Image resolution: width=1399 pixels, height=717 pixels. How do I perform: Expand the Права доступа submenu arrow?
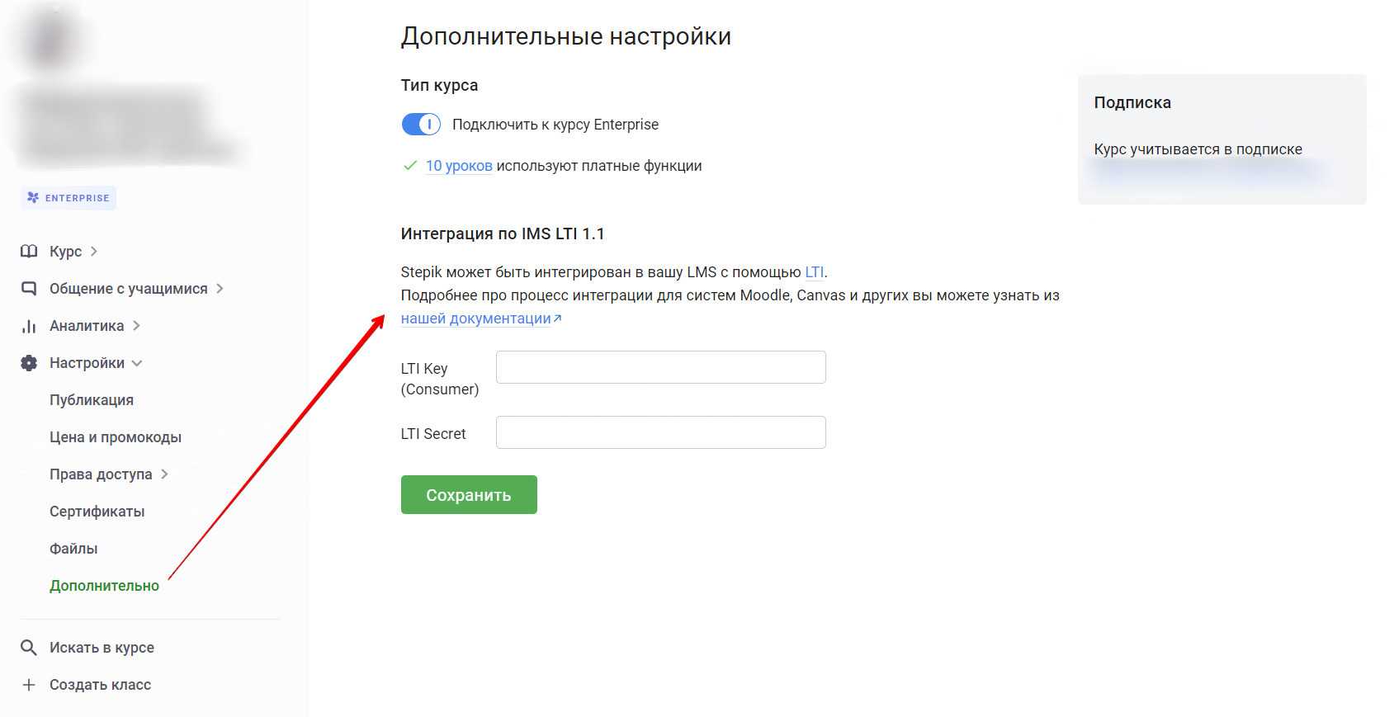164,474
